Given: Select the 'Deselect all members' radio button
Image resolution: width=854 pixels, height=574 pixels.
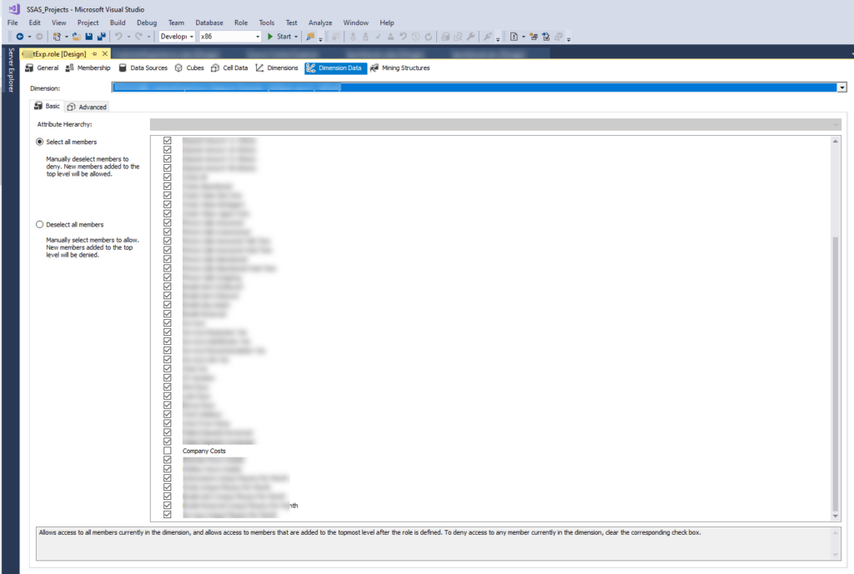Looking at the screenshot, I should (39, 225).
